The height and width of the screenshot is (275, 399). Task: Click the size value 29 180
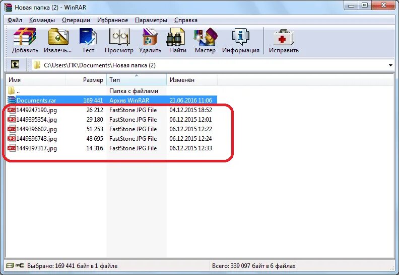tap(95, 120)
